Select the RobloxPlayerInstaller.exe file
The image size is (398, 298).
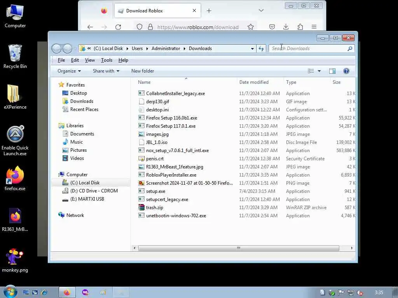point(171,175)
